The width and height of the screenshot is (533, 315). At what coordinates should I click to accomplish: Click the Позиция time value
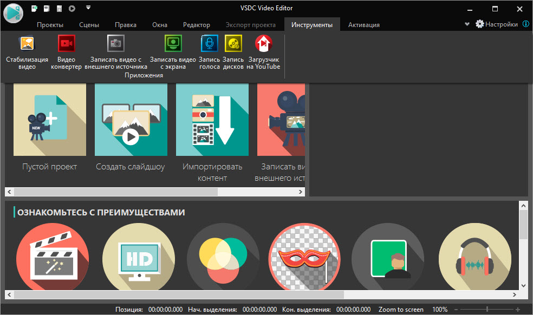pyautogui.click(x=165, y=310)
